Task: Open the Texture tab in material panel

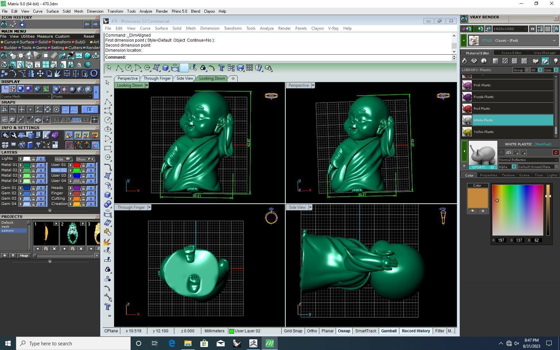Action: pyautogui.click(x=508, y=175)
